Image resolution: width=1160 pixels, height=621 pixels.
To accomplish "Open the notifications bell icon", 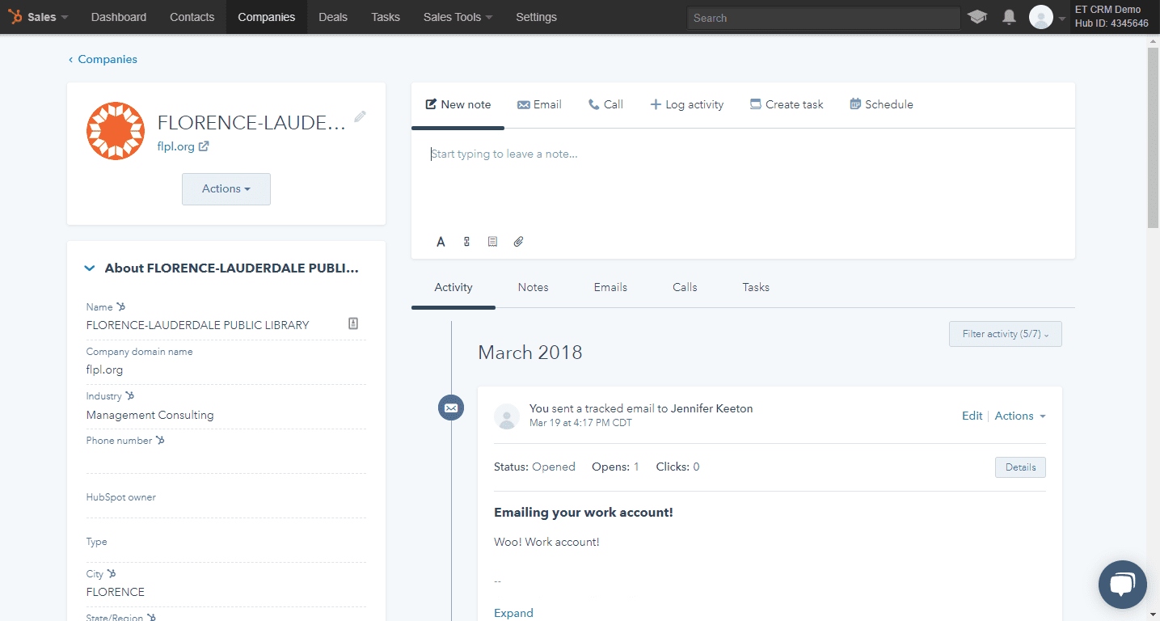I will (1009, 17).
